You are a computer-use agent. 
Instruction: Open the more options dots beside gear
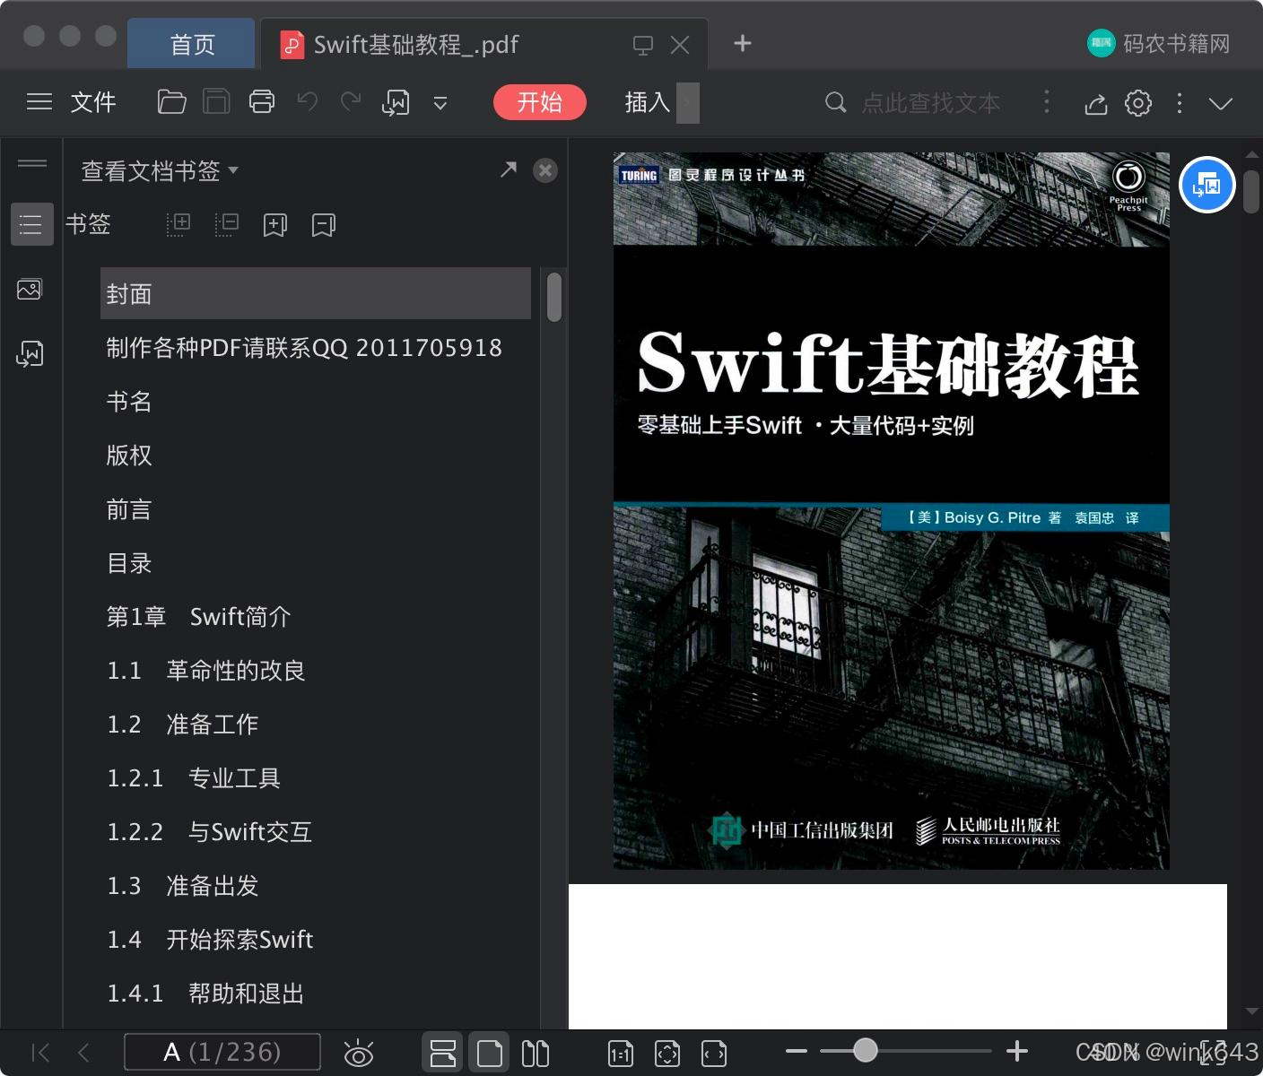tap(1180, 103)
